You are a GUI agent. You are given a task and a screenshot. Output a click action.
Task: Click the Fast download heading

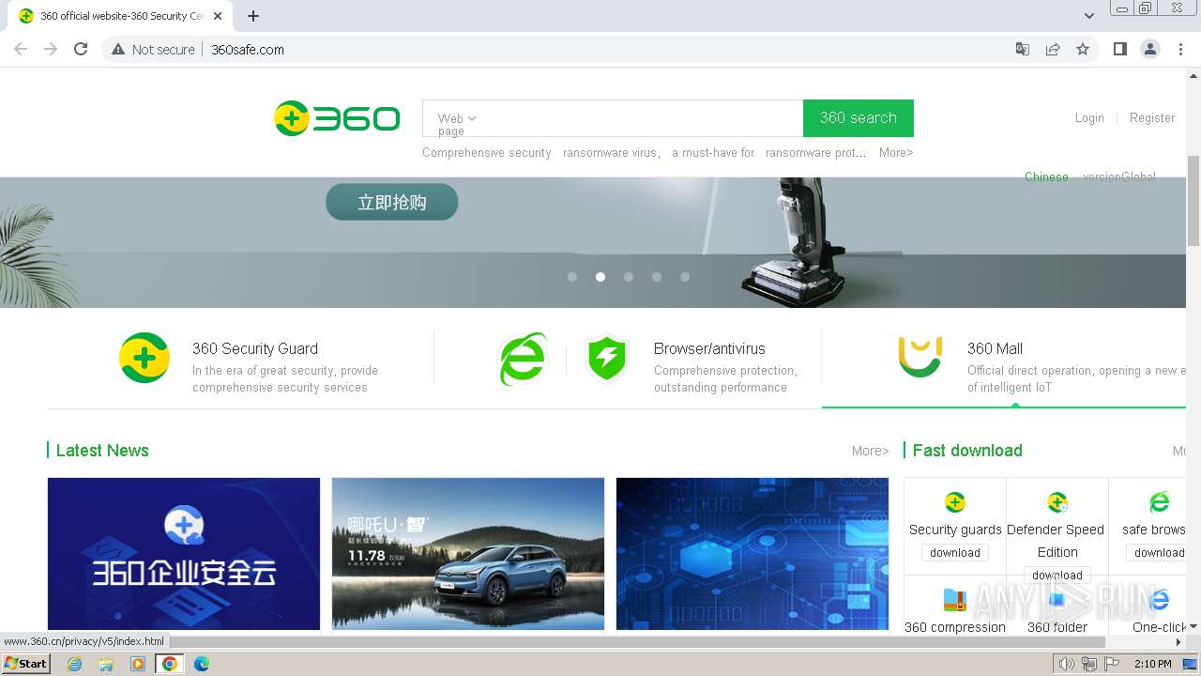tap(967, 451)
